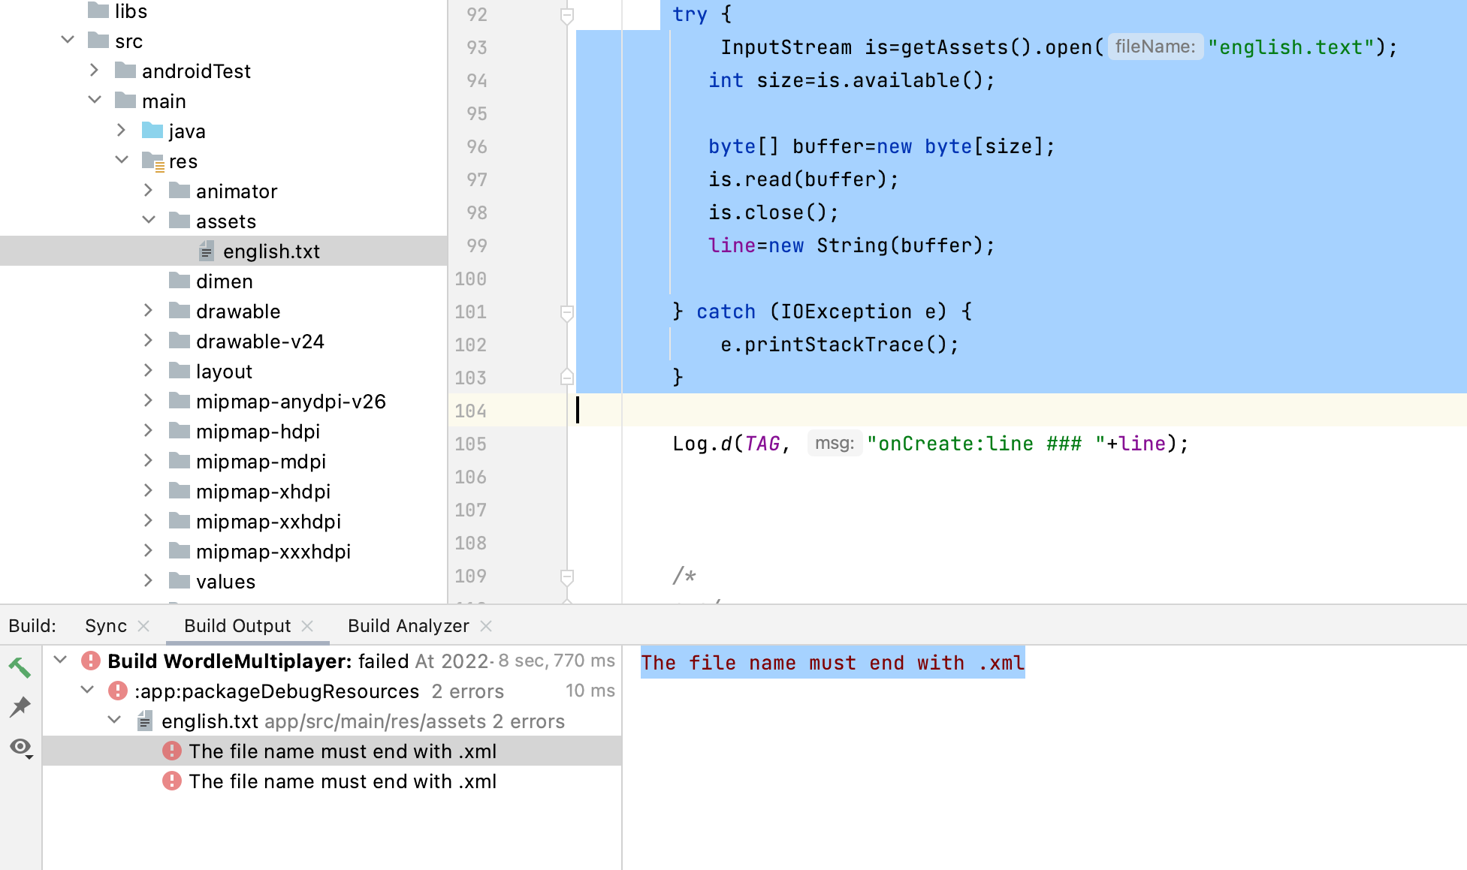Close the Build Analyzer tab
Image resolution: width=1467 pixels, height=870 pixels.
point(486,626)
